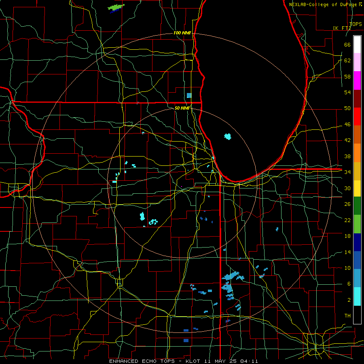Click the legend value 10
364x364 pixels.
point(347,268)
